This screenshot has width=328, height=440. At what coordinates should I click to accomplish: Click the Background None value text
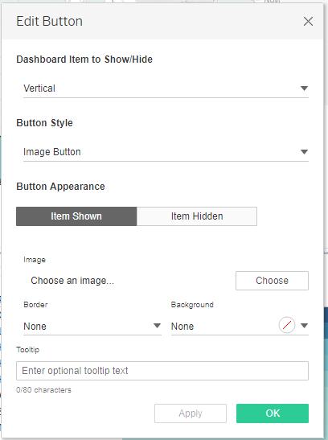click(182, 327)
